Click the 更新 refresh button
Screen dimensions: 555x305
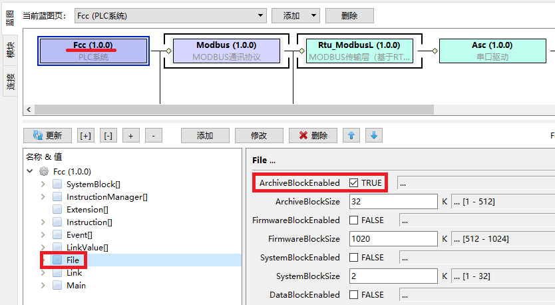coord(47,135)
